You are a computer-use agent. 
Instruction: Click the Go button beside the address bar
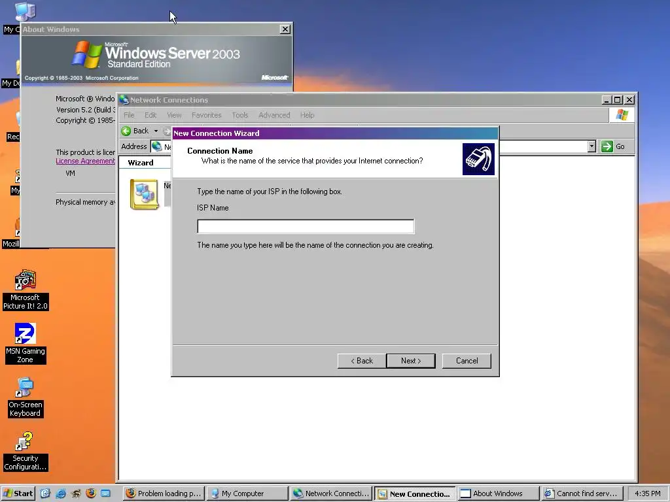(x=613, y=146)
